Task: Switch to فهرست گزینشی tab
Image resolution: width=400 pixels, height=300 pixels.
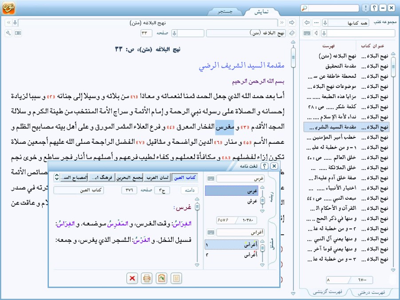Action: click(327, 292)
